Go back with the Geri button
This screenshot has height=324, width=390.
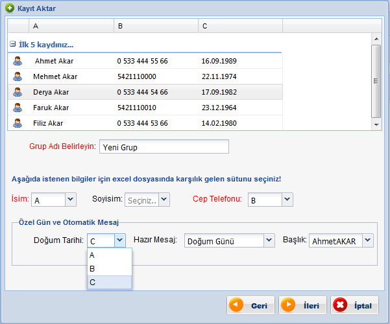click(x=250, y=305)
